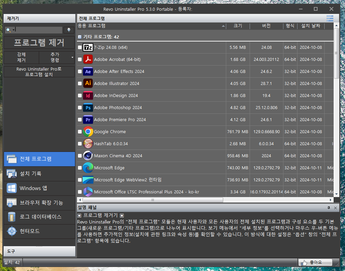This screenshot has width=345, height=271.
Task: Click the scroll down arrow
Action: coord(336,194)
